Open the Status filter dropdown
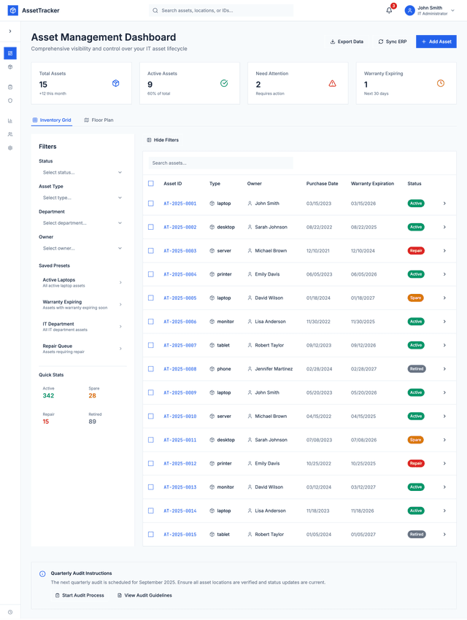Screen dimensions: 467x620 pos(82,172)
